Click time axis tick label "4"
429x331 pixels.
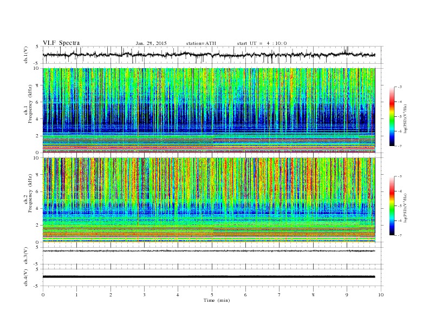(178, 295)
